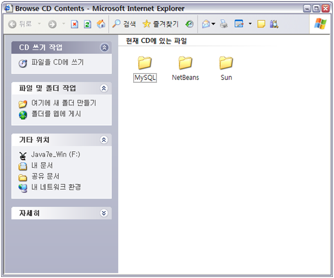Open the forward history dropdown arrow
Image resolution: width=334 pixels, height=278 pixels.
[x=63, y=24]
